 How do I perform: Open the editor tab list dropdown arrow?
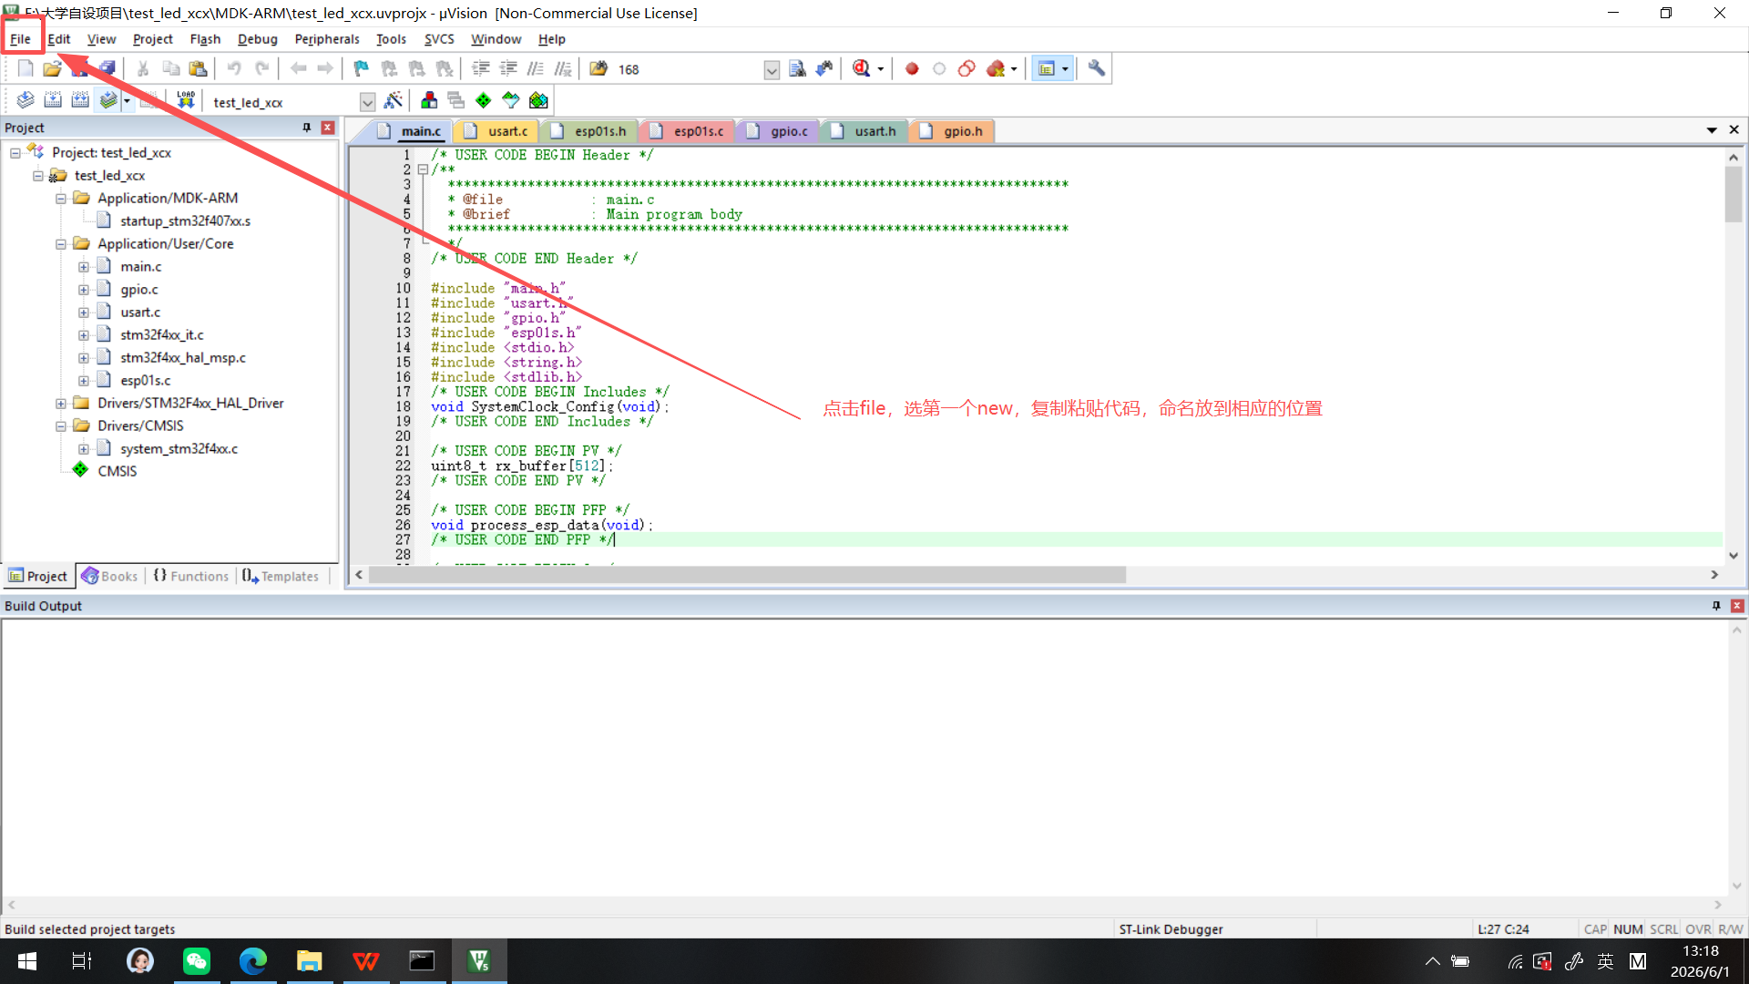pos(1712,130)
